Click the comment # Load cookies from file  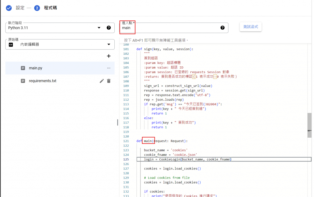[167, 178]
